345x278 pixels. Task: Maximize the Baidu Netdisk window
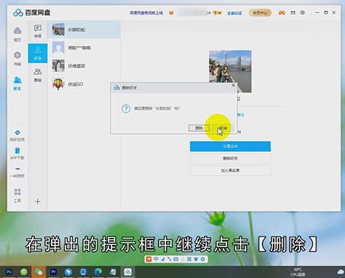click(326, 12)
